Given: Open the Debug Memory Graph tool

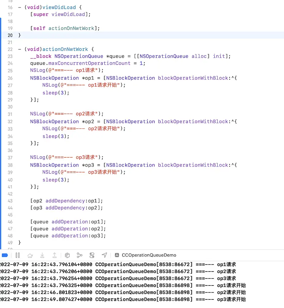Looking at the screenshot, I should pyautogui.click(x=79, y=255).
